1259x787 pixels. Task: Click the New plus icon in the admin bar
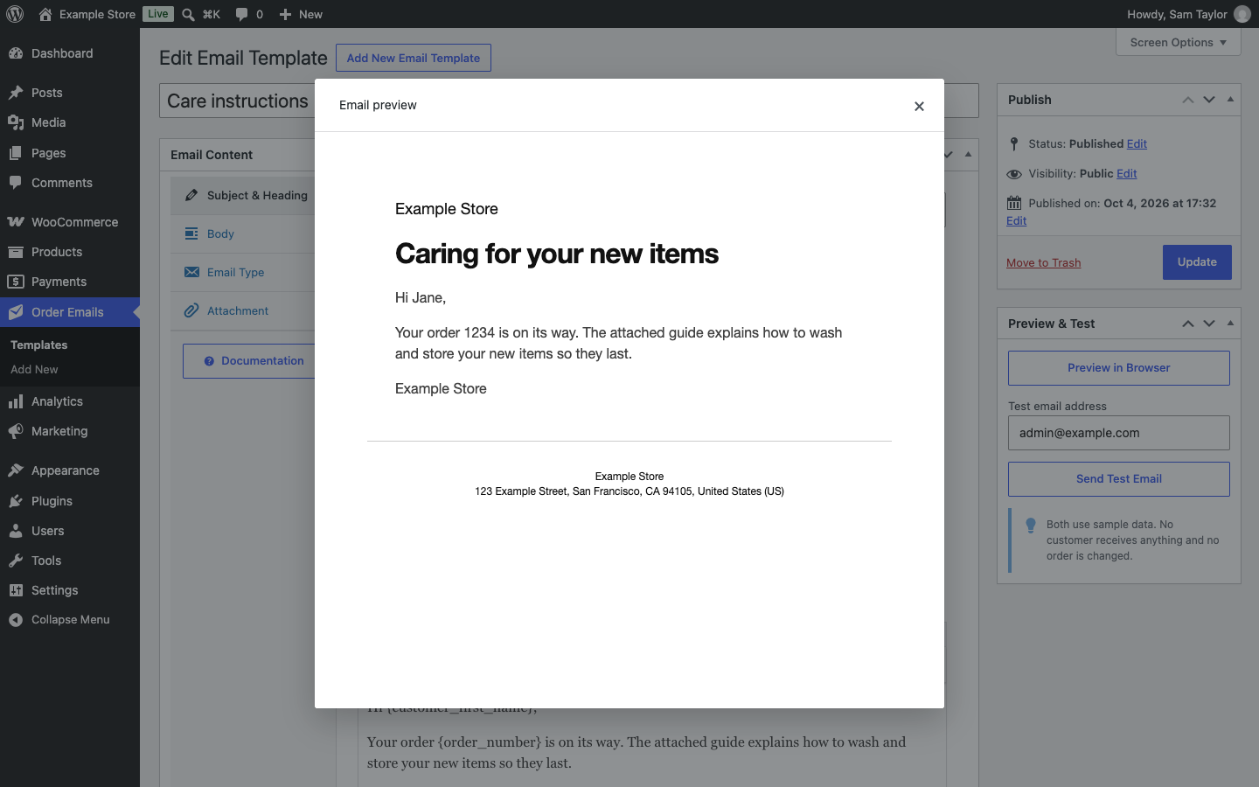[285, 14]
